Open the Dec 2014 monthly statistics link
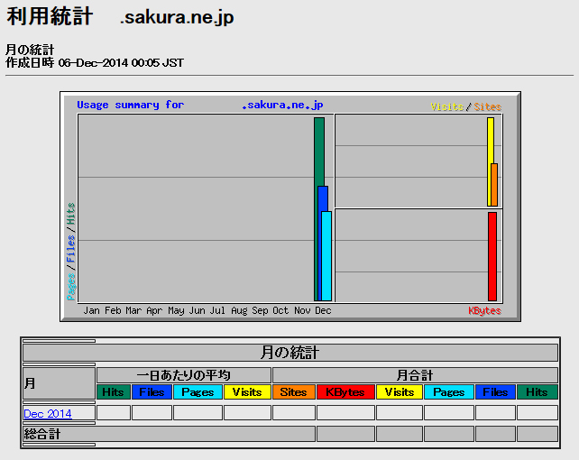Viewport: 579px width, 460px height. (x=47, y=414)
